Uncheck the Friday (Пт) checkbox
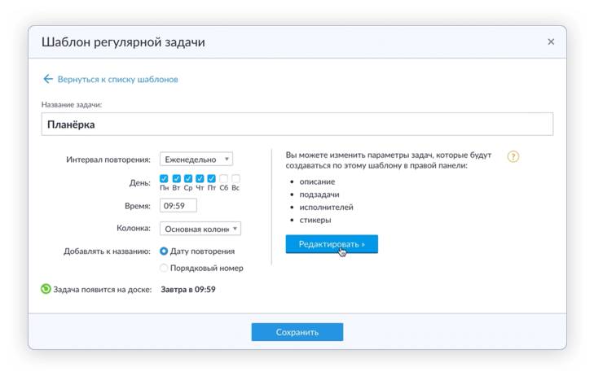The width and height of the screenshot is (594, 376). click(x=212, y=179)
